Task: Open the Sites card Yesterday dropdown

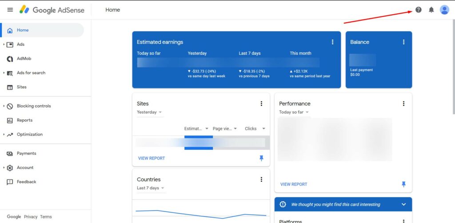Action: 149,112
